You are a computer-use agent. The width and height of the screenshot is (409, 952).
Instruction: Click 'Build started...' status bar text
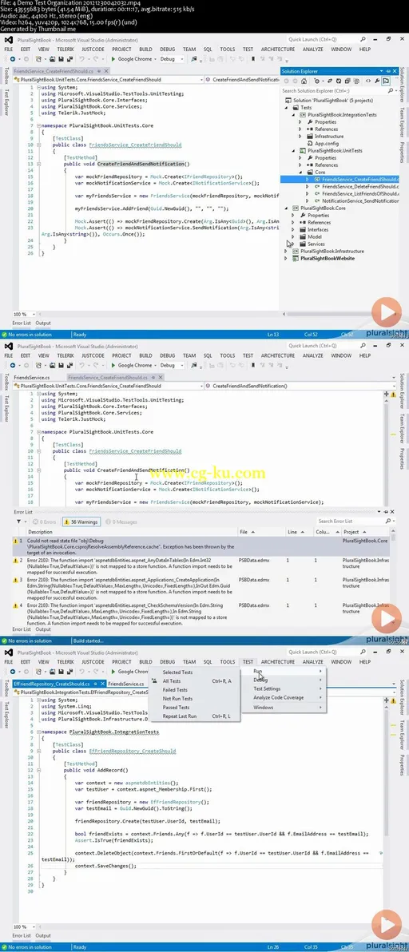click(87, 641)
